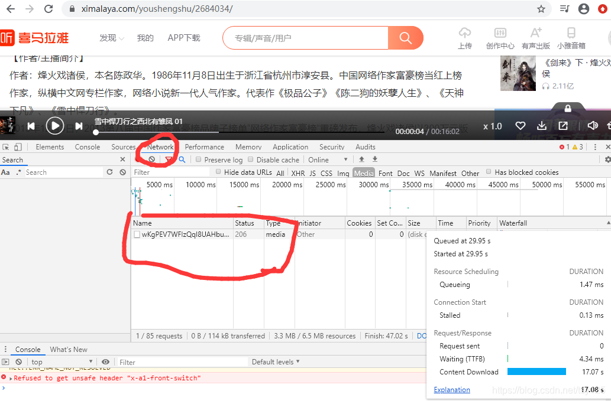Toggle regular expression .* in search

[x=19, y=172]
